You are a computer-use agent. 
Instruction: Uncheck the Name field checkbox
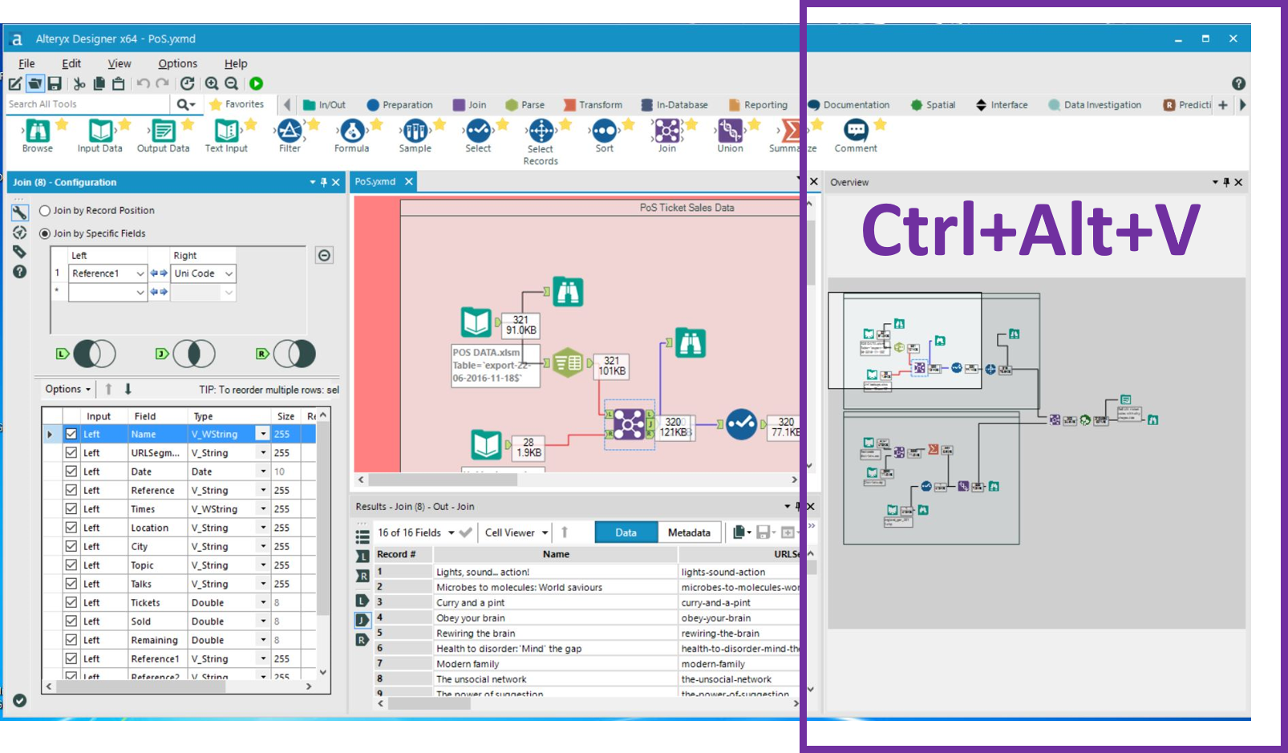[x=71, y=434]
